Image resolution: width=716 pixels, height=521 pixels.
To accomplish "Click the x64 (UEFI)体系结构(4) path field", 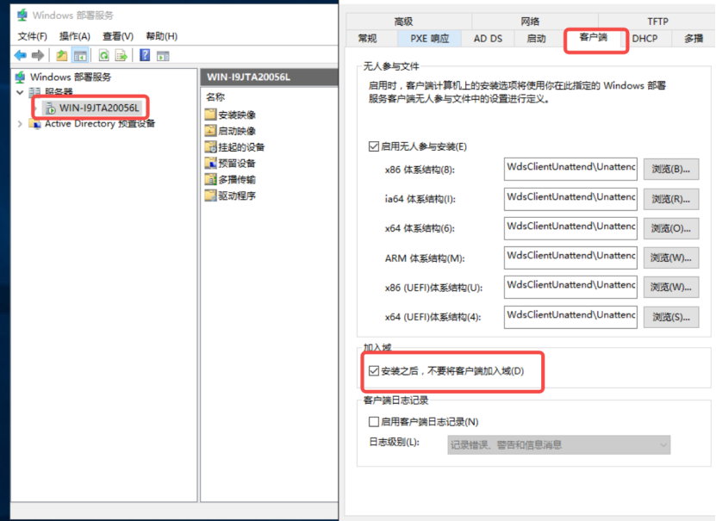I will point(570,317).
